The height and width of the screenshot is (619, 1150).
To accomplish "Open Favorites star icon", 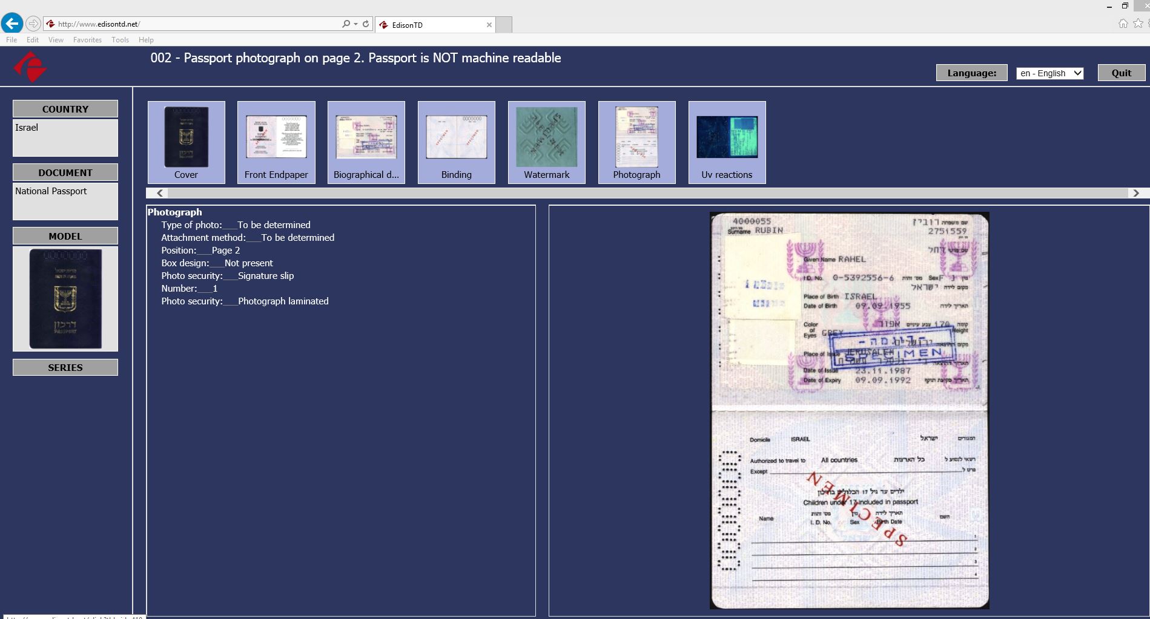I will pos(1138,24).
